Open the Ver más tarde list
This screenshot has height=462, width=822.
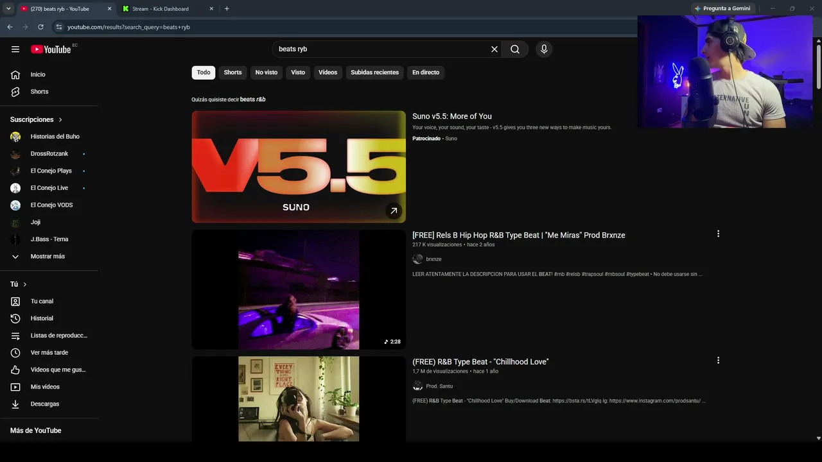pos(49,352)
